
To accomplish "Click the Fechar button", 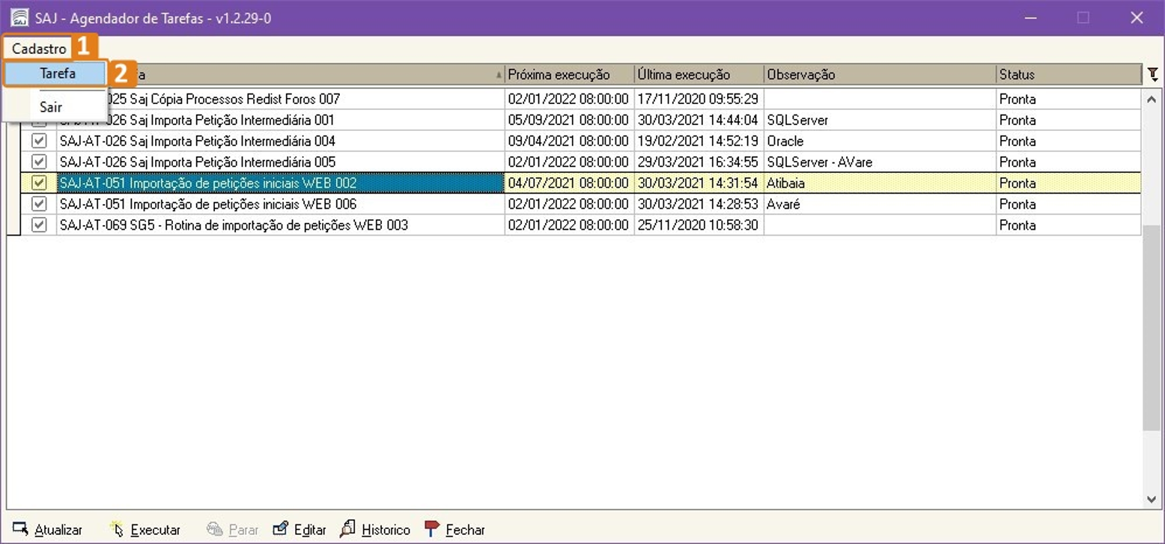I will 454,530.
